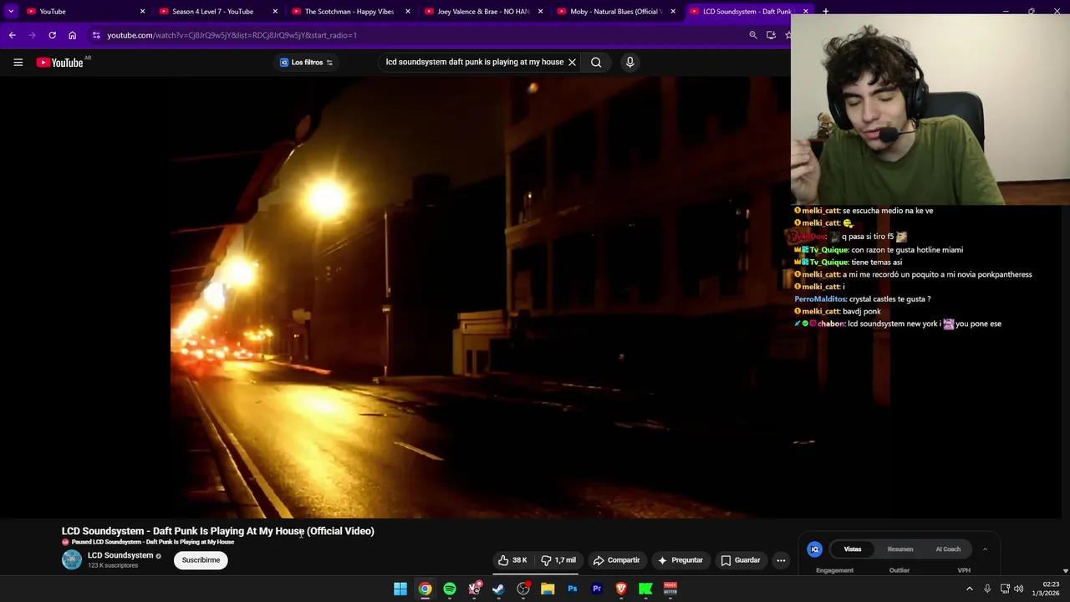The image size is (1070, 602).
Task: Open Premiere Pro from the taskbar
Action: 597,589
